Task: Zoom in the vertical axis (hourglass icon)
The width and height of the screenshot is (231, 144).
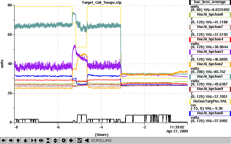Action: (48, 141)
